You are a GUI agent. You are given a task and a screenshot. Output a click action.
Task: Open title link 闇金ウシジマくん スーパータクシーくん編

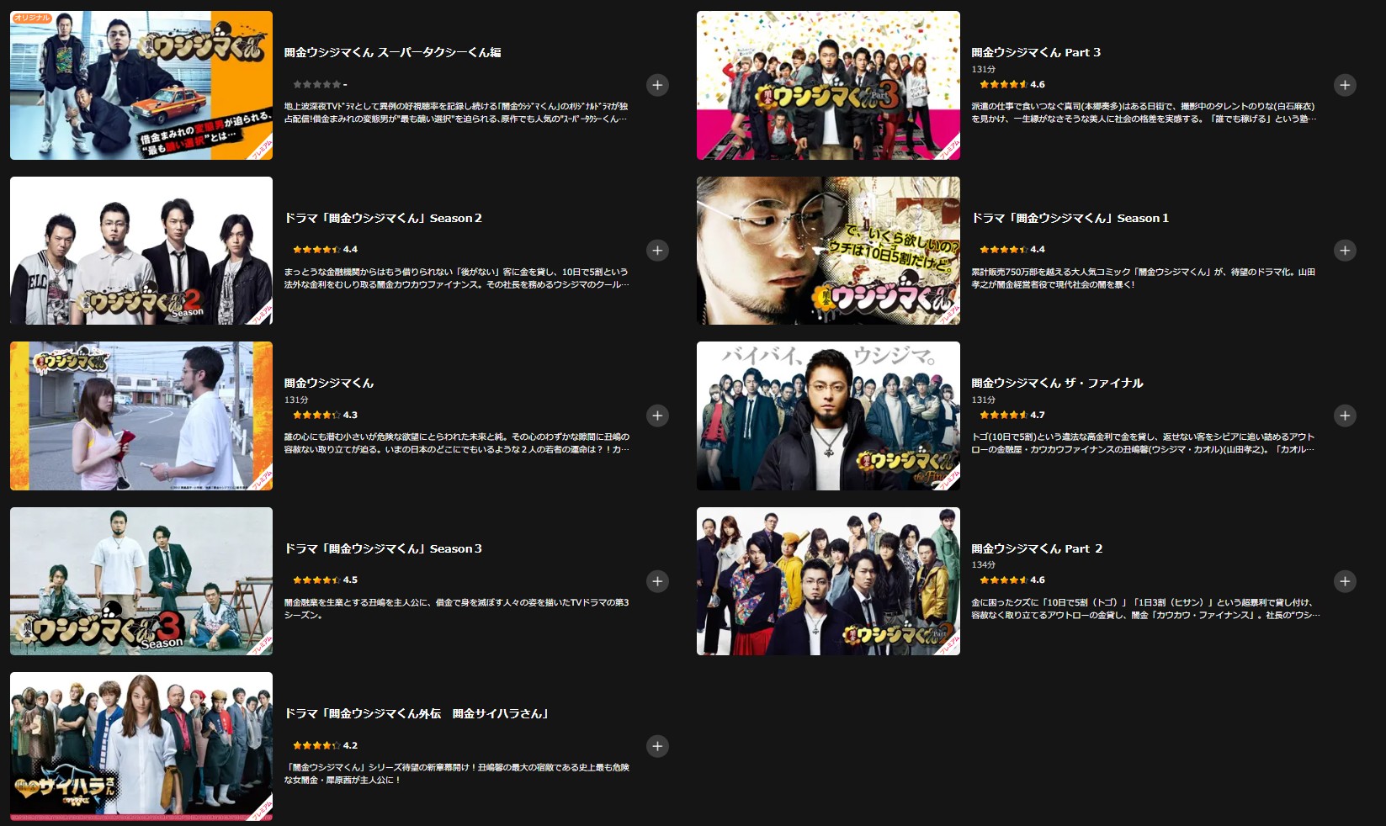pyautogui.click(x=393, y=52)
